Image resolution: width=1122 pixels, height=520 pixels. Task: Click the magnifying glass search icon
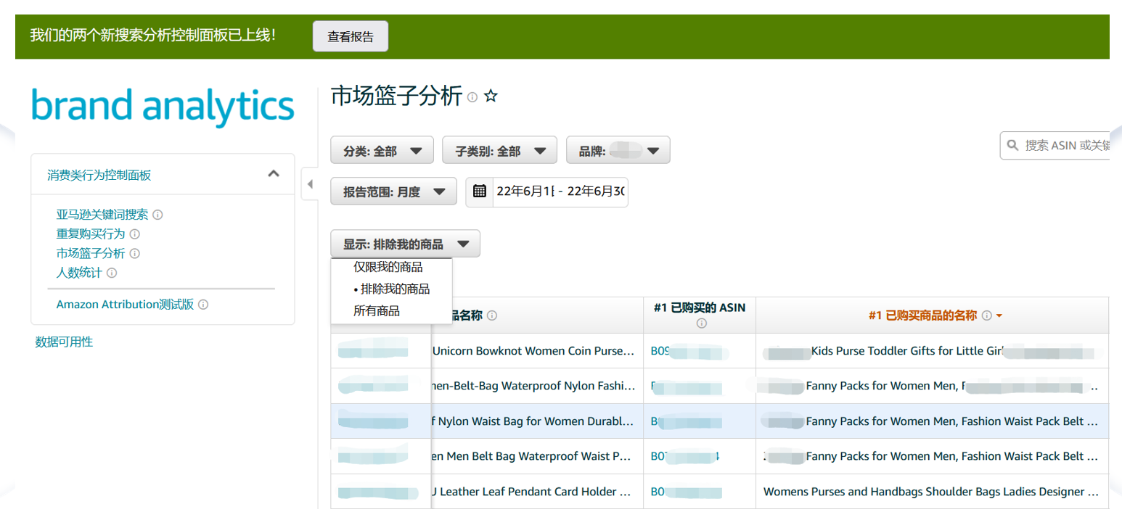[1013, 145]
